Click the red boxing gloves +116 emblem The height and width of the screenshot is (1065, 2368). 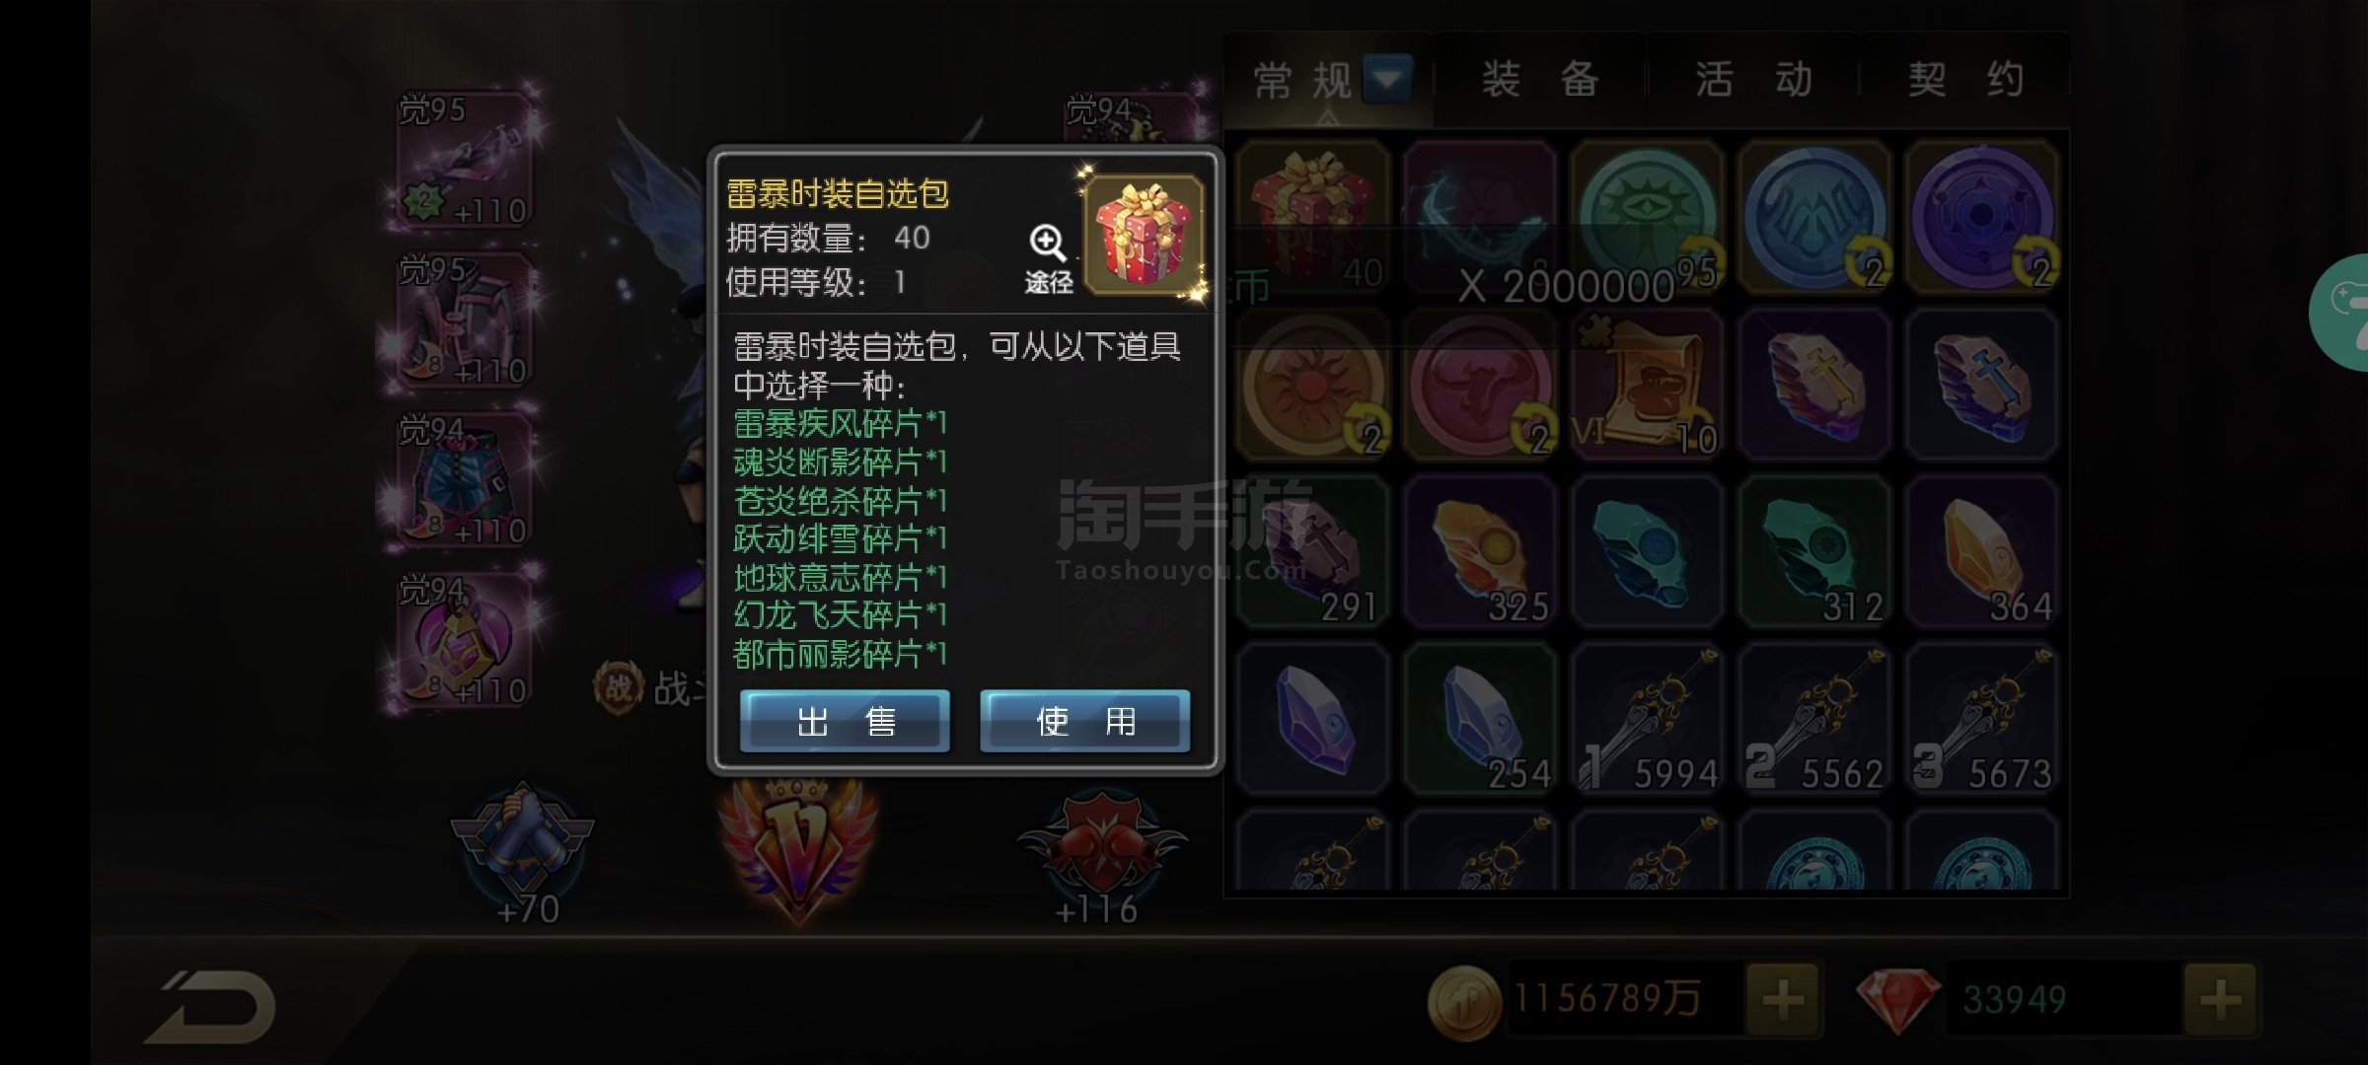click(1101, 855)
